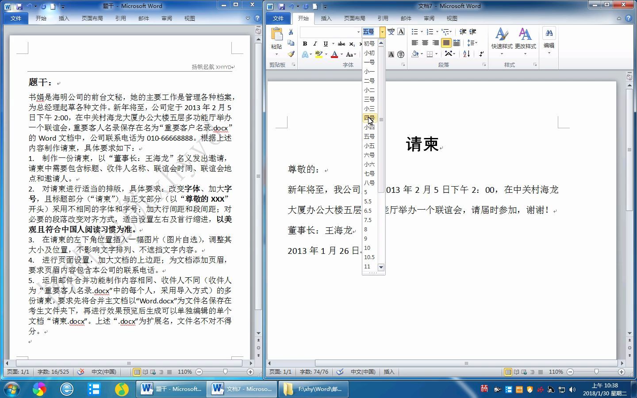Choose font size 四号 from list
The image size is (637, 398).
tap(369, 118)
